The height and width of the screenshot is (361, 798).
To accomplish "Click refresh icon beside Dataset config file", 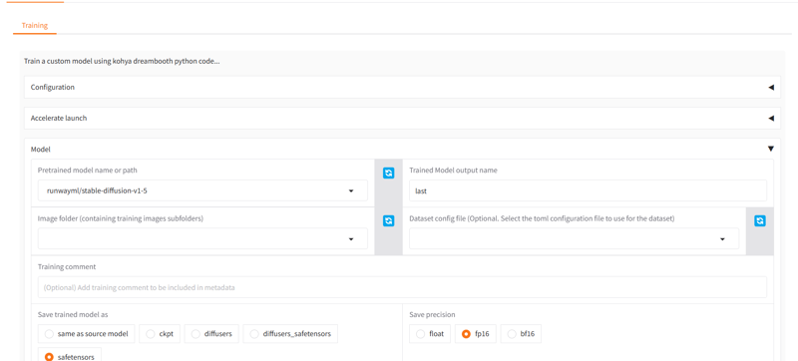I will click(x=760, y=220).
